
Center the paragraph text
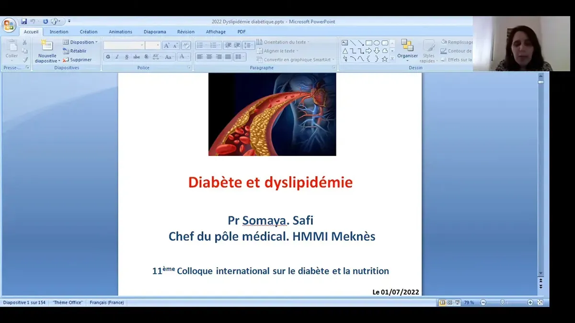tap(209, 56)
